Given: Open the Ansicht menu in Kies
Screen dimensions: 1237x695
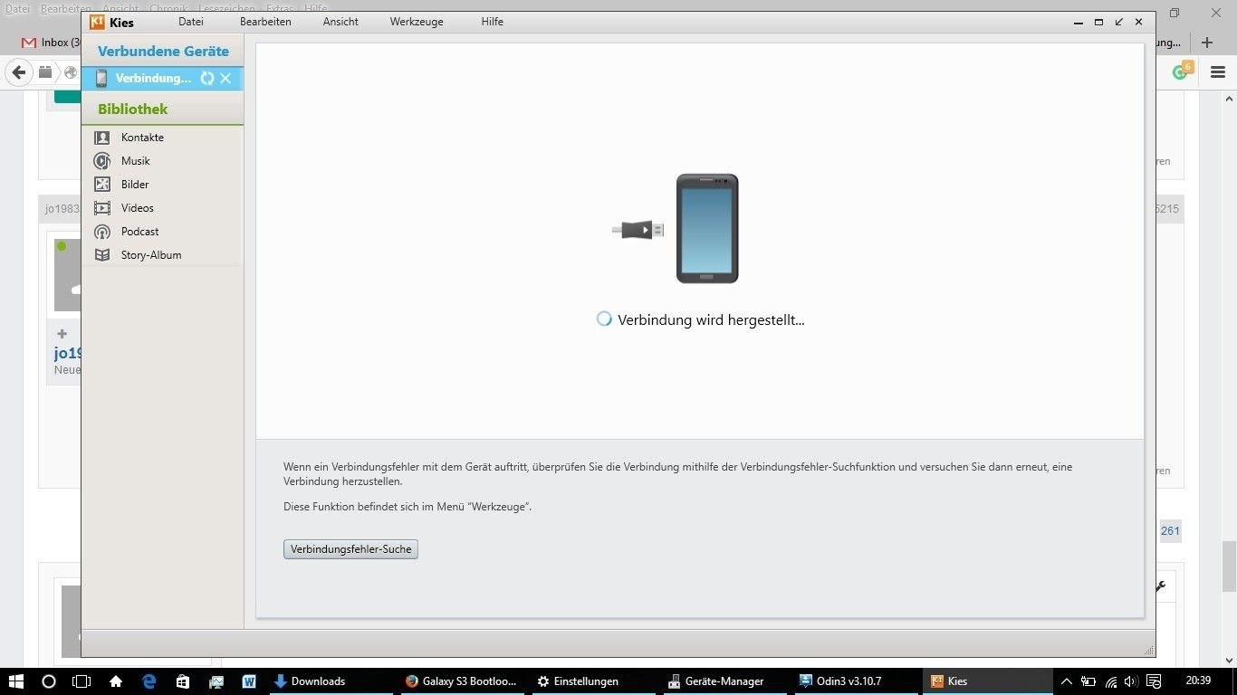Looking at the screenshot, I should 340,22.
